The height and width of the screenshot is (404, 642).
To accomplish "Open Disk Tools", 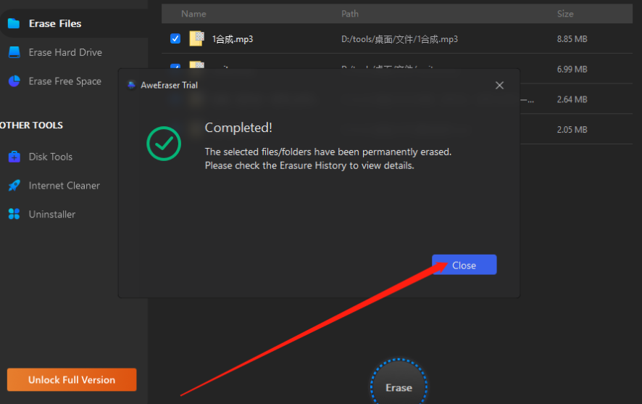I will click(x=51, y=157).
